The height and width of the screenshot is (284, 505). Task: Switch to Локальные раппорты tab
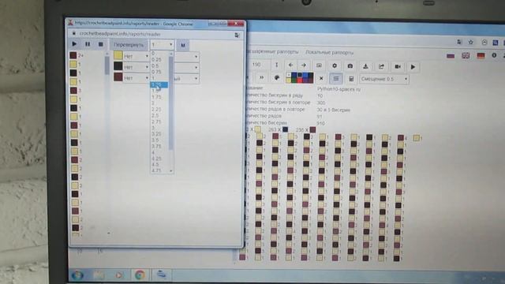[329, 53]
